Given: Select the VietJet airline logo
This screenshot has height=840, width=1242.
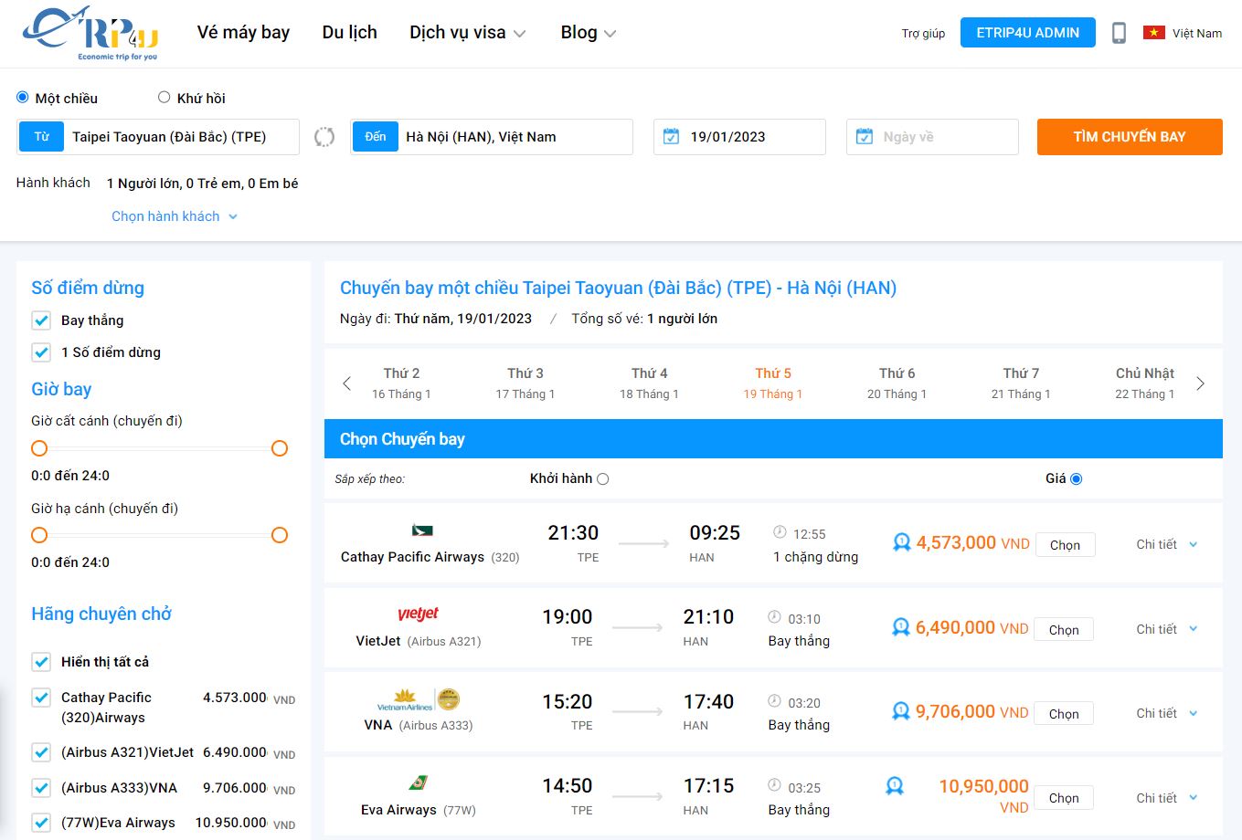Looking at the screenshot, I should [x=418, y=614].
